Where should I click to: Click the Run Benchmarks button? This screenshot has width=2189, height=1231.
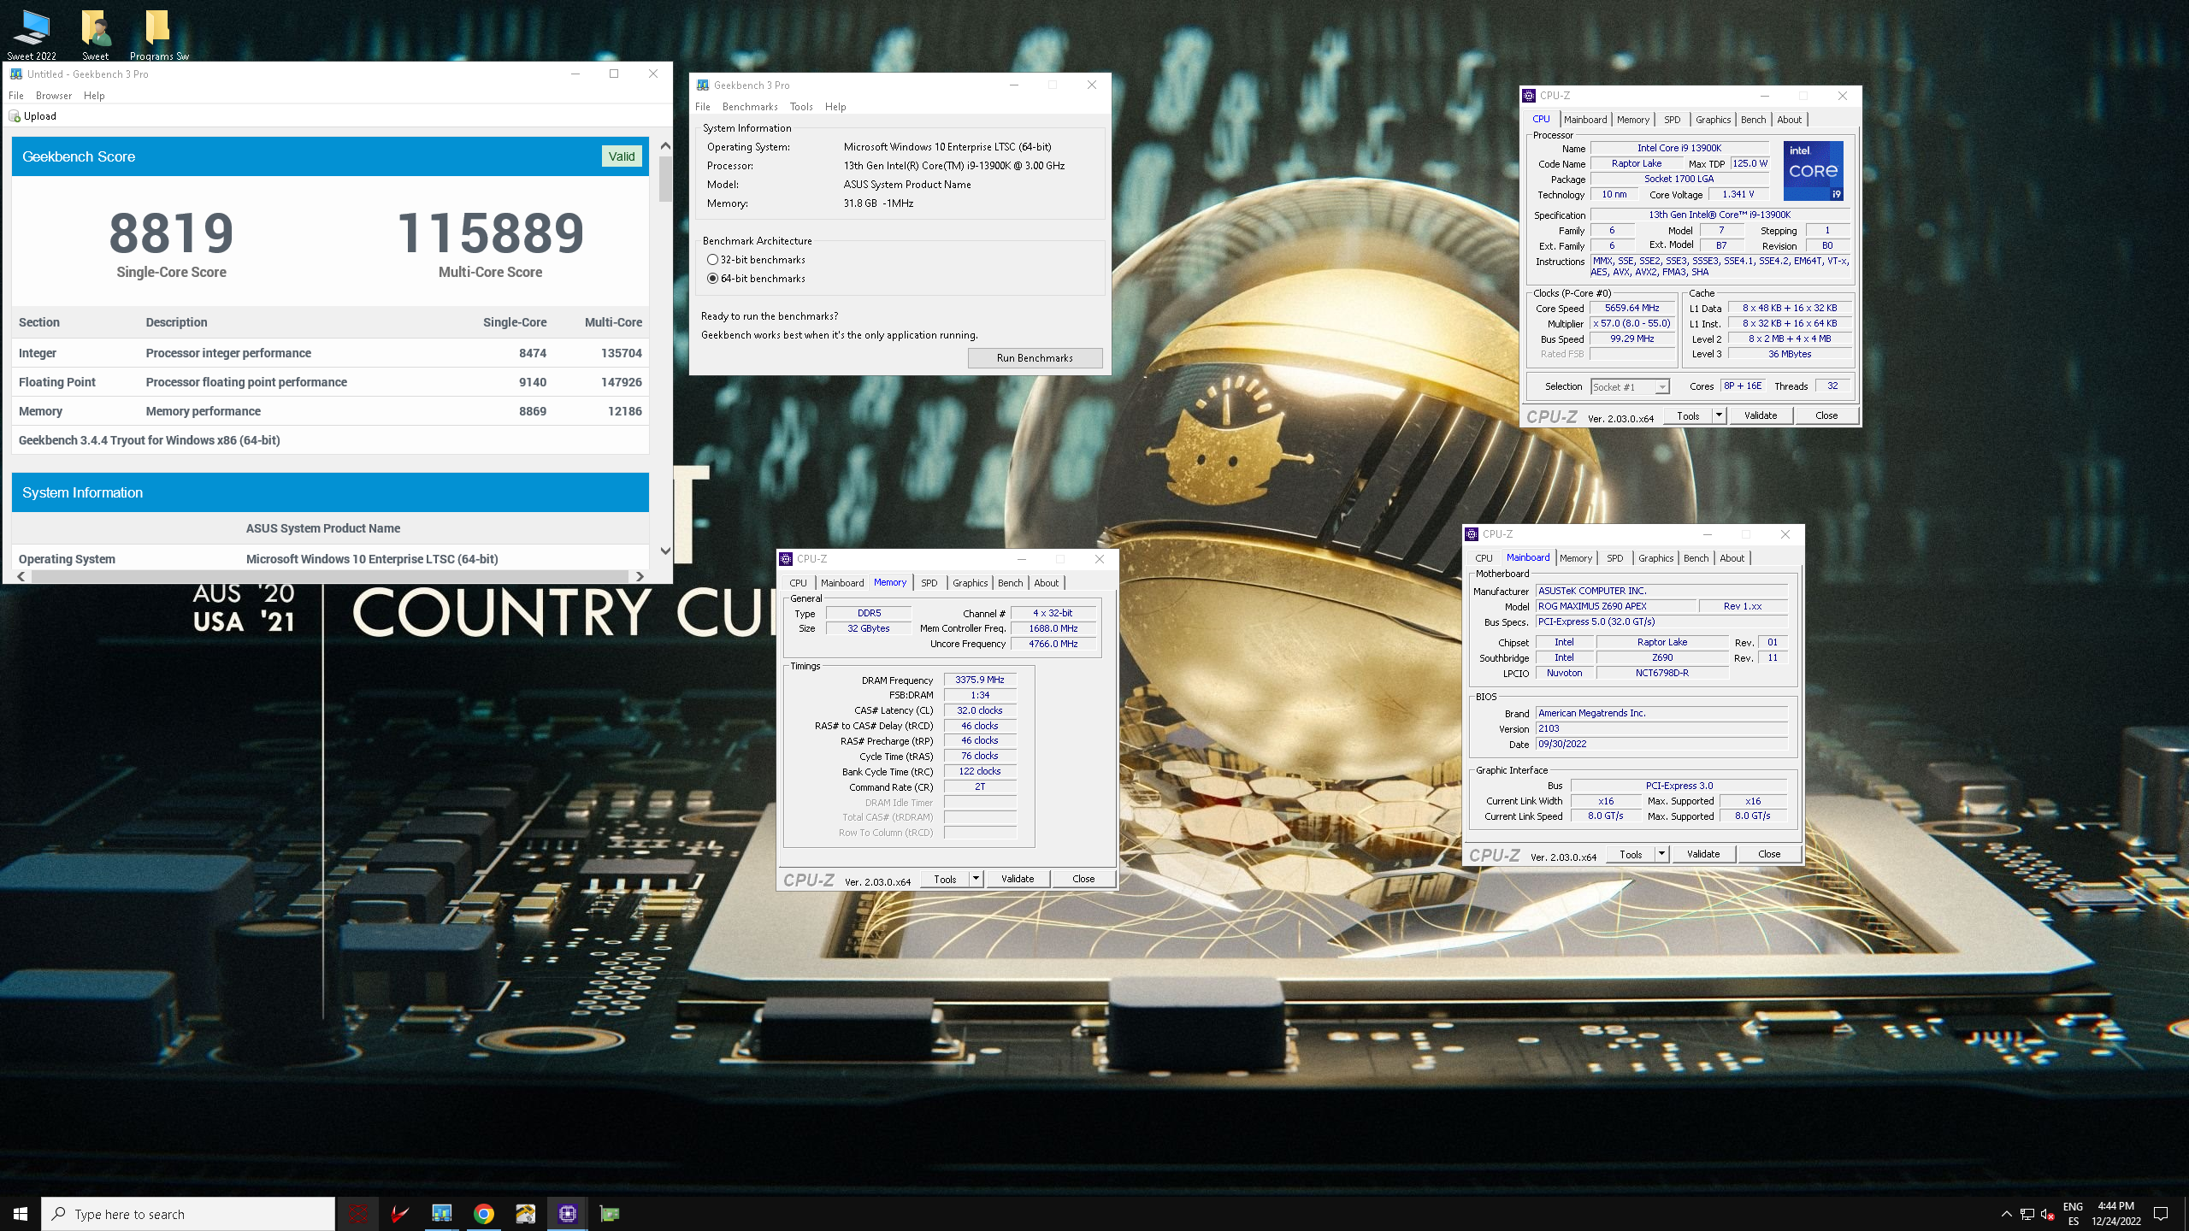coord(1035,358)
